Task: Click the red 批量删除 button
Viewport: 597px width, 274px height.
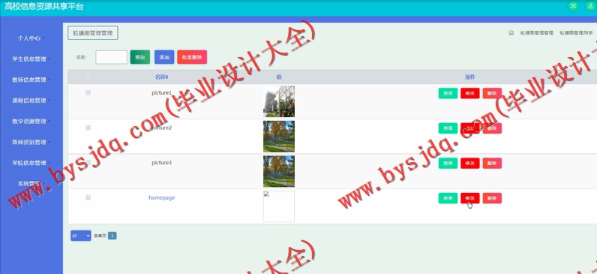Action: pos(192,57)
